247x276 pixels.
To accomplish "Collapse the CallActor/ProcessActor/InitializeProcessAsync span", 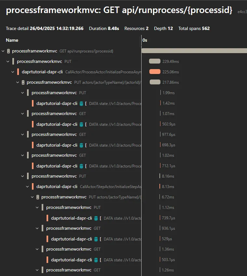I will pos(12,72).
